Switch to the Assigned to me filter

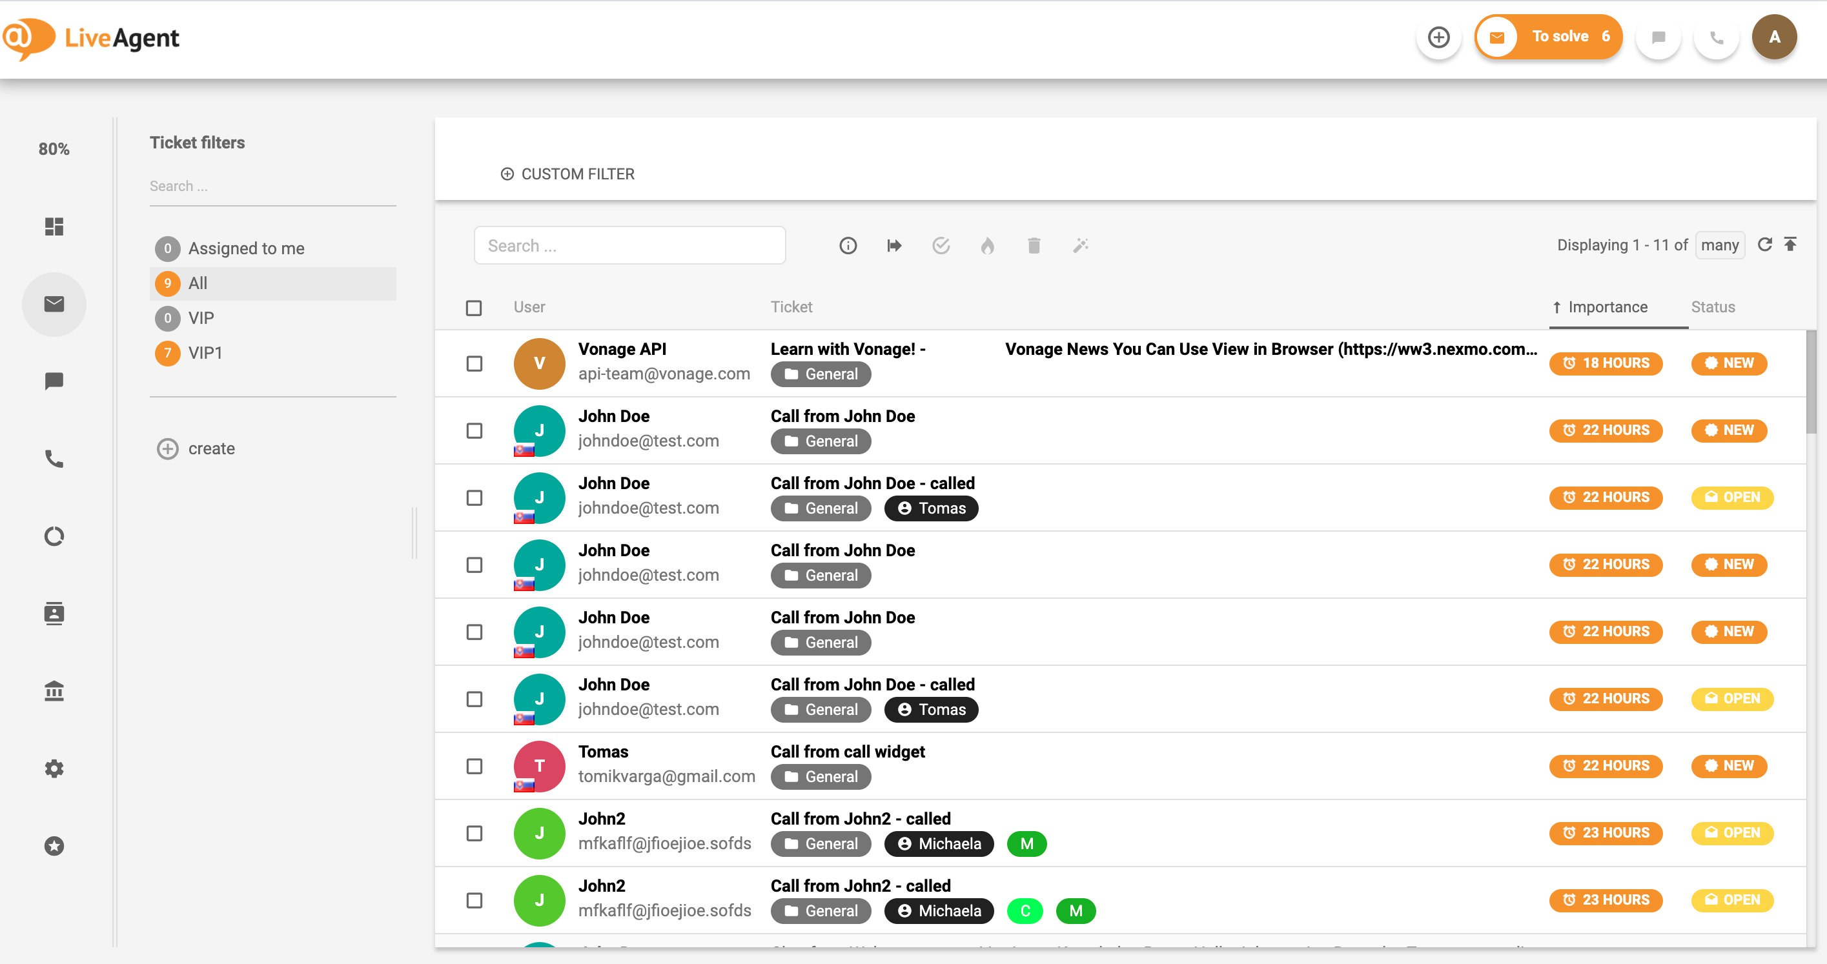pos(245,248)
